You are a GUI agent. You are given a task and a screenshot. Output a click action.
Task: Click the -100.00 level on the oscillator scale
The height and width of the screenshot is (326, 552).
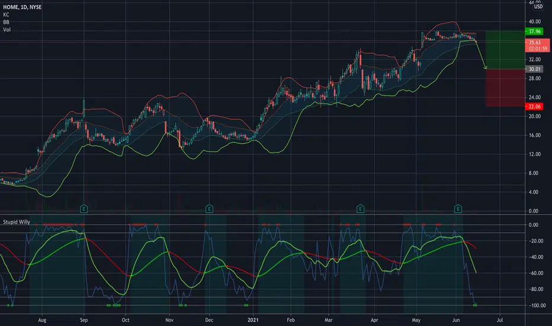click(x=537, y=306)
